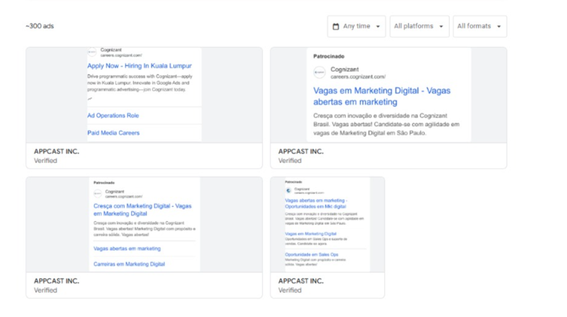Image resolution: width=567 pixels, height=317 pixels.
Task: Click APPCAST INC. under the Kuala Lumpur ad
Action: coord(57,152)
